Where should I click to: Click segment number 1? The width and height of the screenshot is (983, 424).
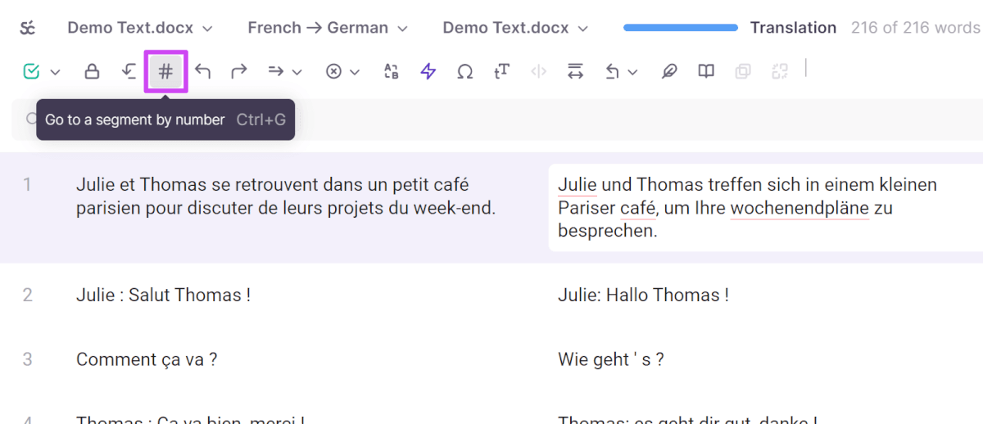point(27,185)
